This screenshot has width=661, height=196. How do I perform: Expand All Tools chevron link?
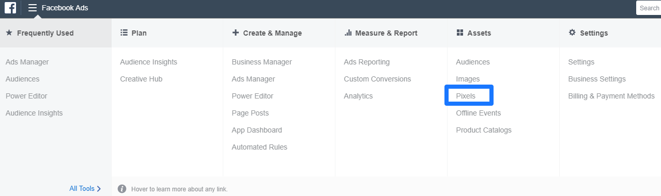point(85,189)
